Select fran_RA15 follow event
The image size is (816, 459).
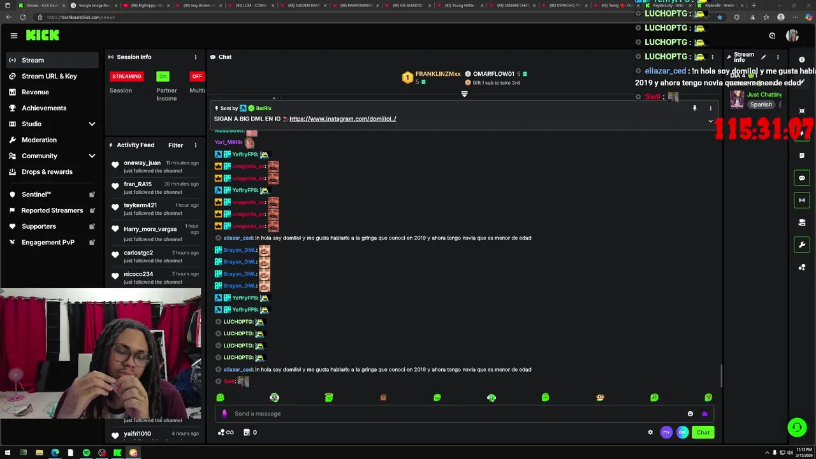pyautogui.click(x=155, y=187)
